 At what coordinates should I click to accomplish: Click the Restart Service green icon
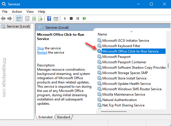tap(84, 18)
